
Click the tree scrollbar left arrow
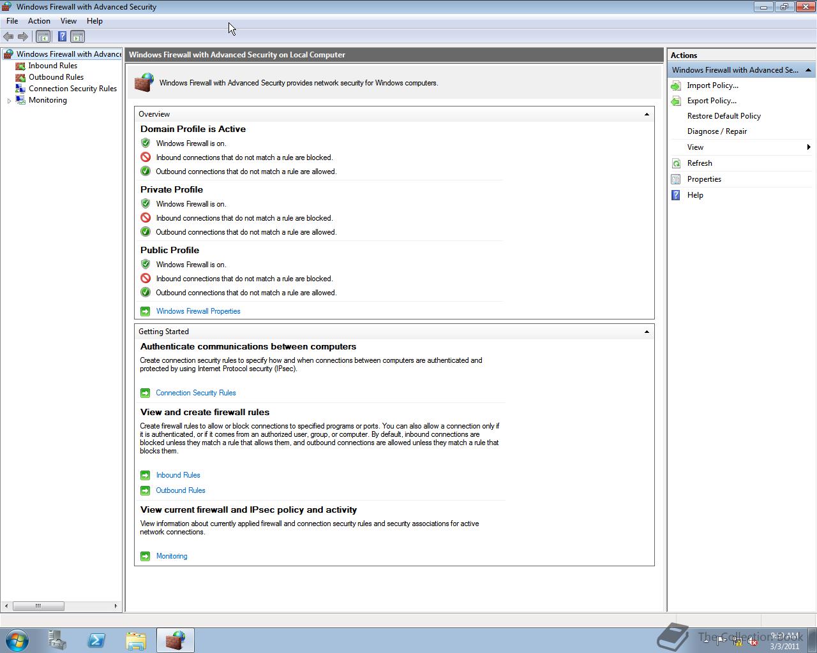[x=6, y=606]
